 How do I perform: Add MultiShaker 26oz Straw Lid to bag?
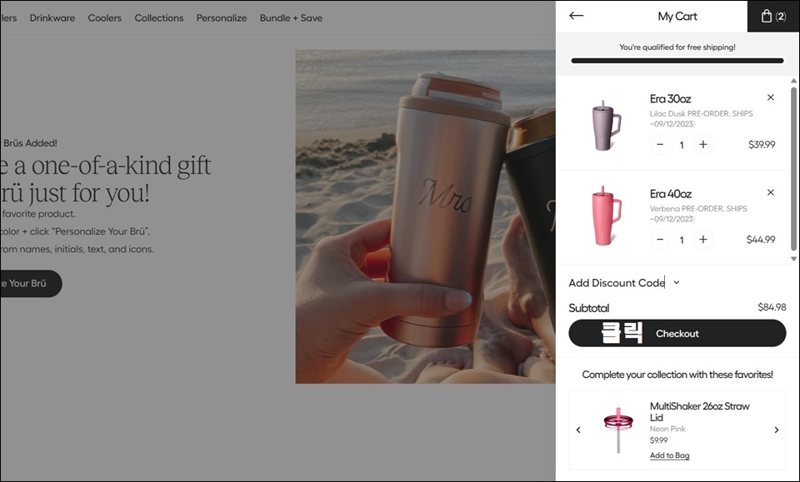[x=669, y=455]
